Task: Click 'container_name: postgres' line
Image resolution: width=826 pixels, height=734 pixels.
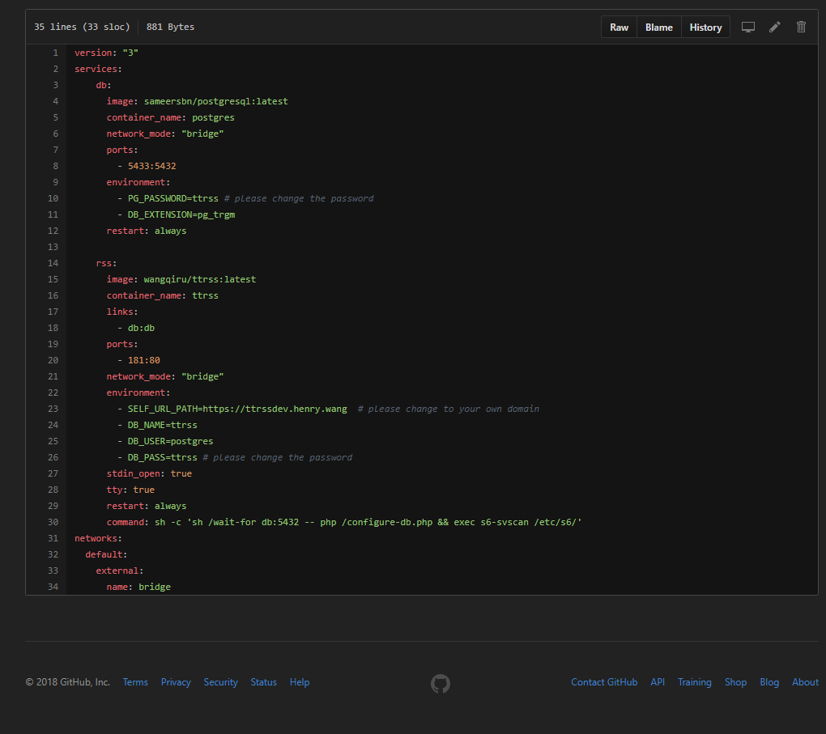Action: [170, 117]
